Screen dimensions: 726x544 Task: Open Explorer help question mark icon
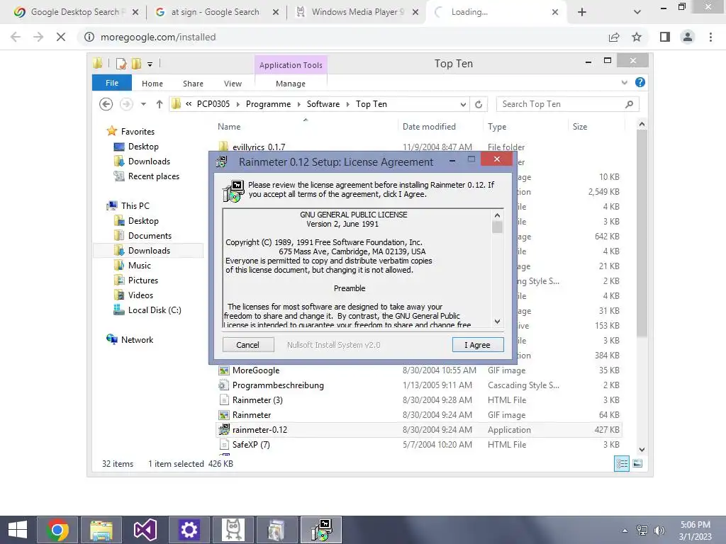(640, 82)
